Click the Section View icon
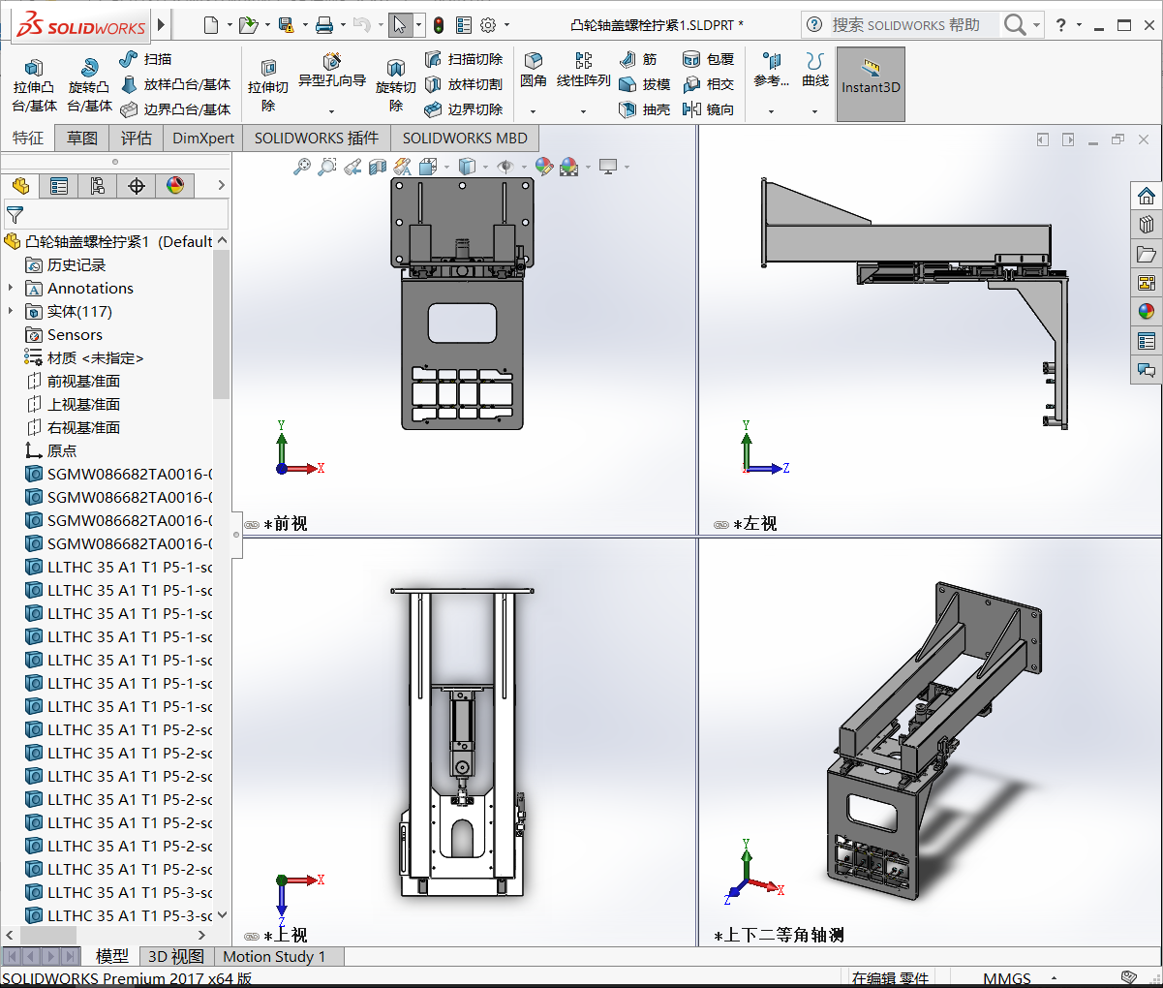The image size is (1163, 988). (x=378, y=167)
